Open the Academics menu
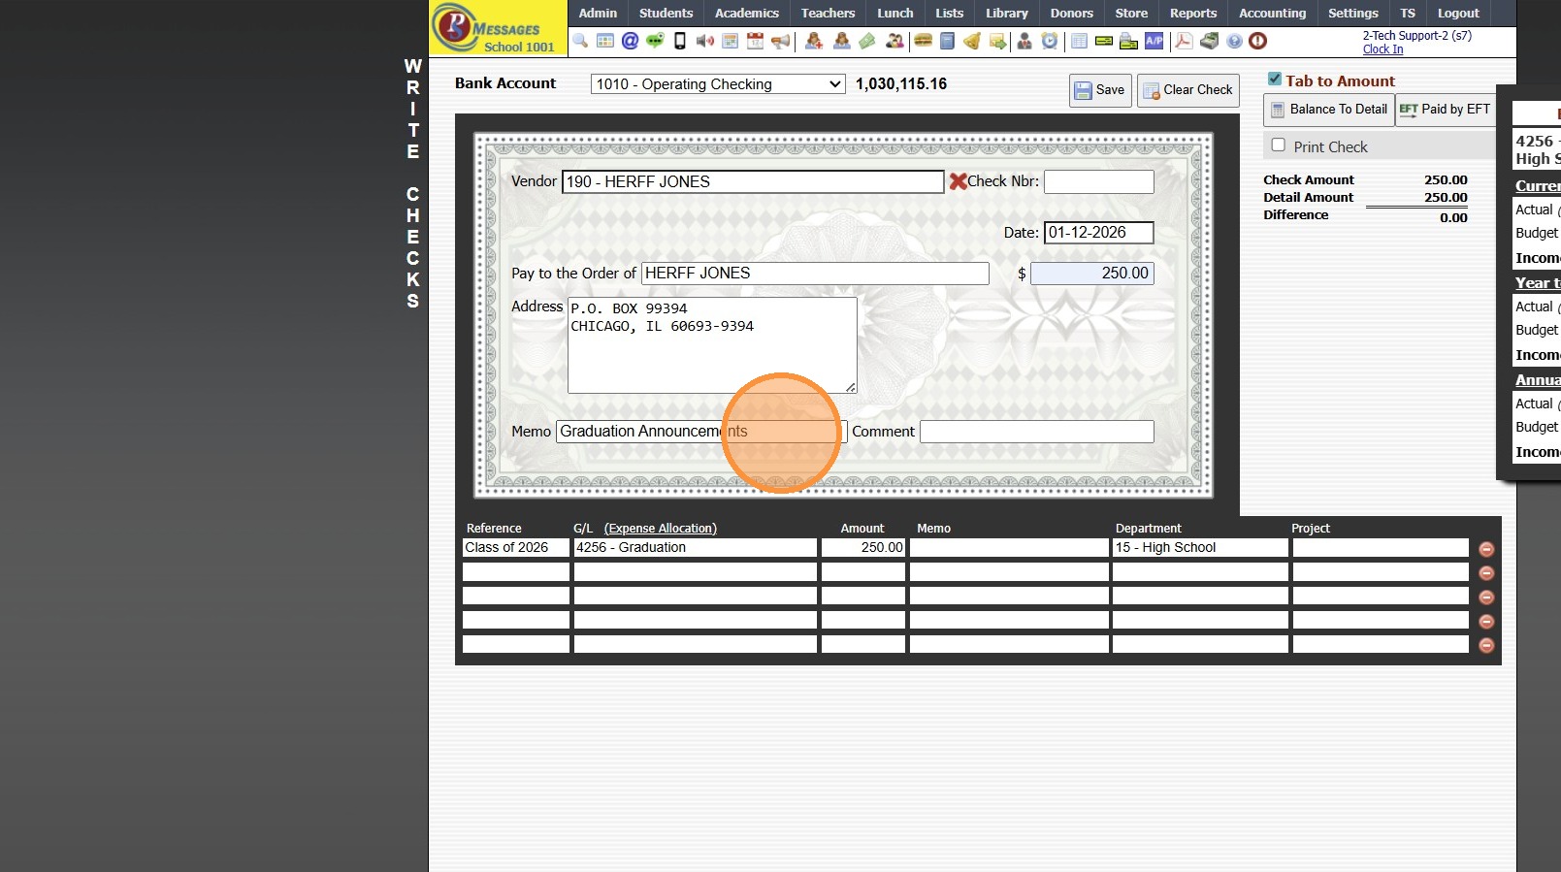 [747, 14]
